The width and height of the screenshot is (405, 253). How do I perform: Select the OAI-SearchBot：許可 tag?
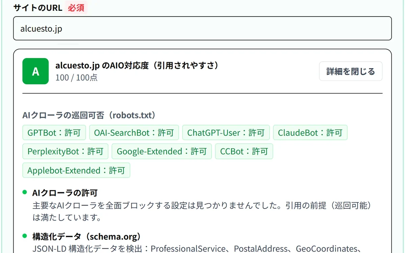click(x=134, y=133)
